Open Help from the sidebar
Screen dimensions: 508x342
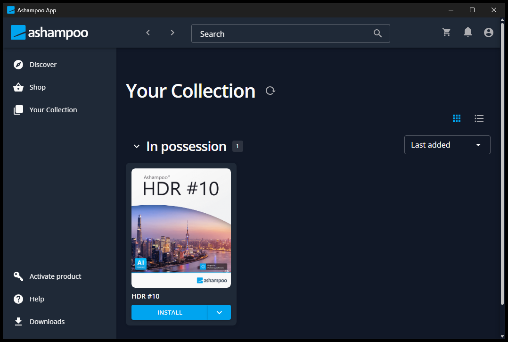pyautogui.click(x=29, y=299)
